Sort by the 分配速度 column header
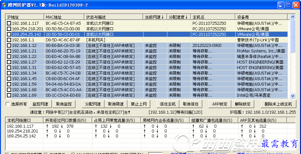301x154 pixels. [x=178, y=17]
